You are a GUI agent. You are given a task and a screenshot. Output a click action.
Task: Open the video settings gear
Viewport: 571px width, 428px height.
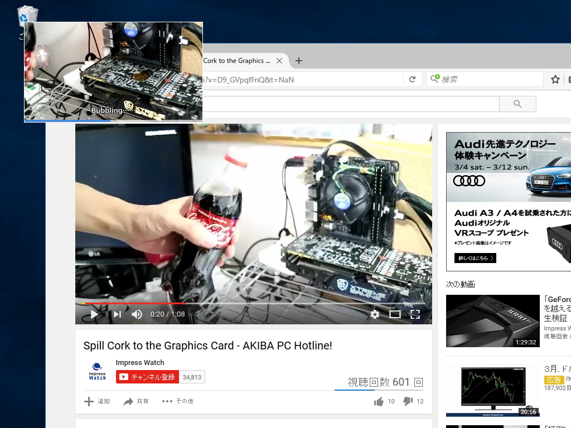tap(375, 314)
